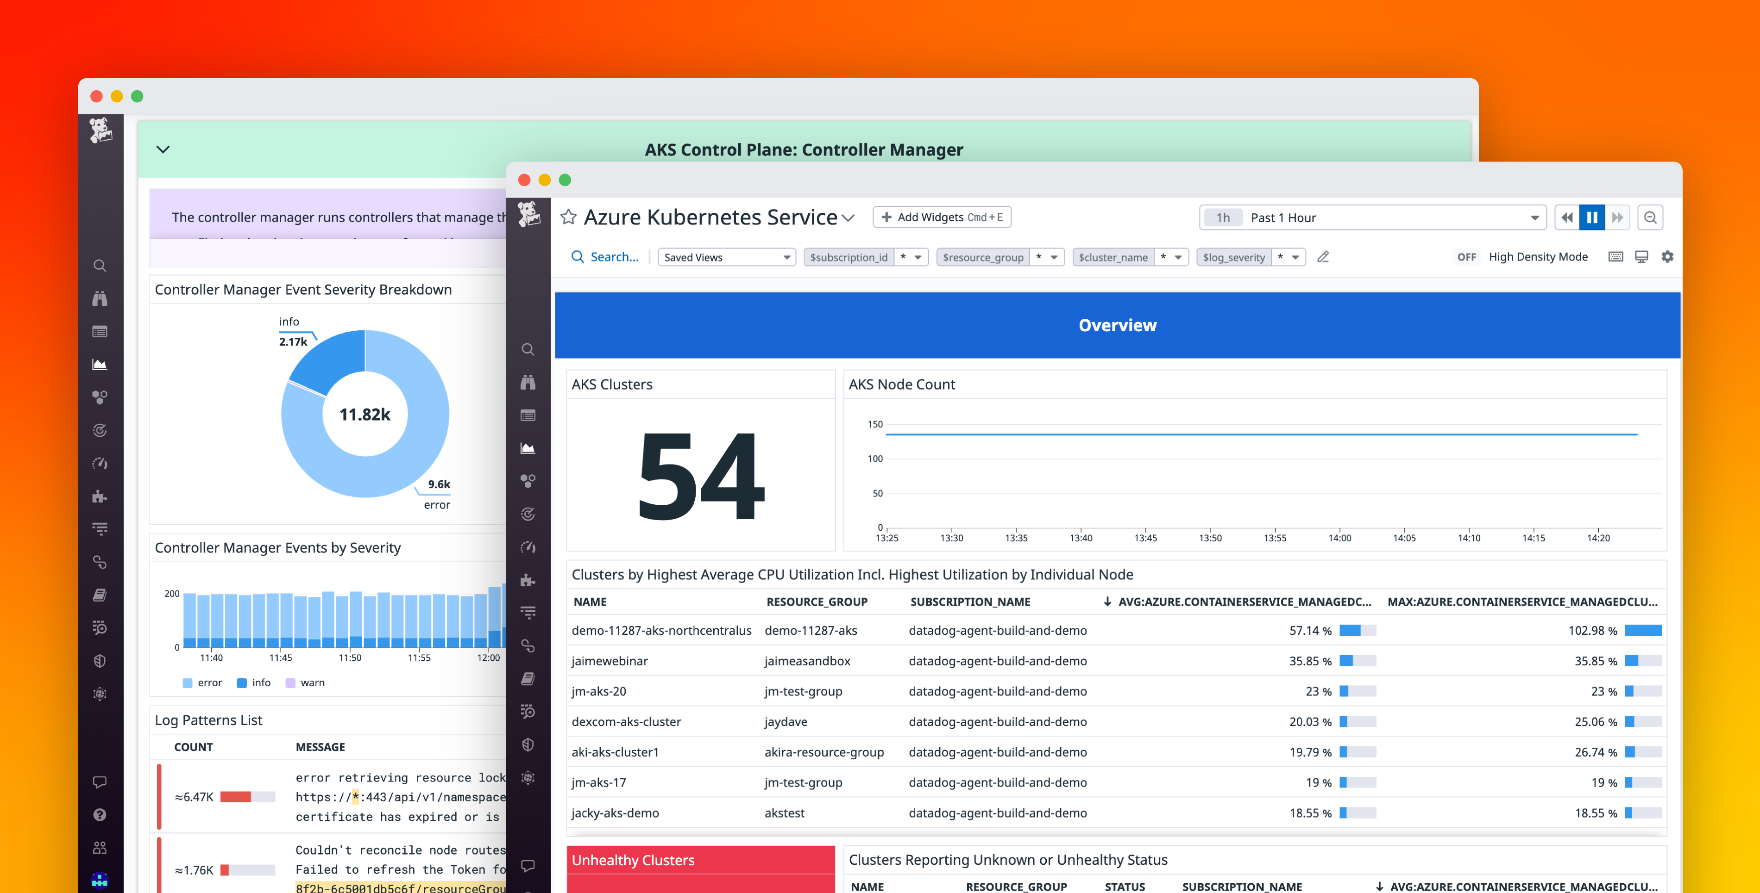This screenshot has height=893, width=1760.
Task: Click the Add Widgets button
Action: tap(942, 217)
